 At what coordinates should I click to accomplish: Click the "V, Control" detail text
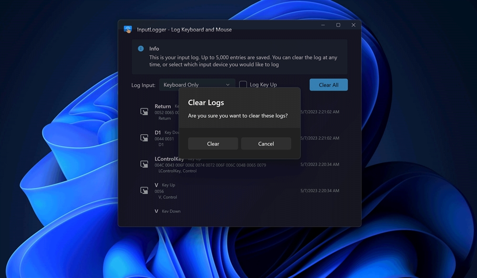click(167, 197)
